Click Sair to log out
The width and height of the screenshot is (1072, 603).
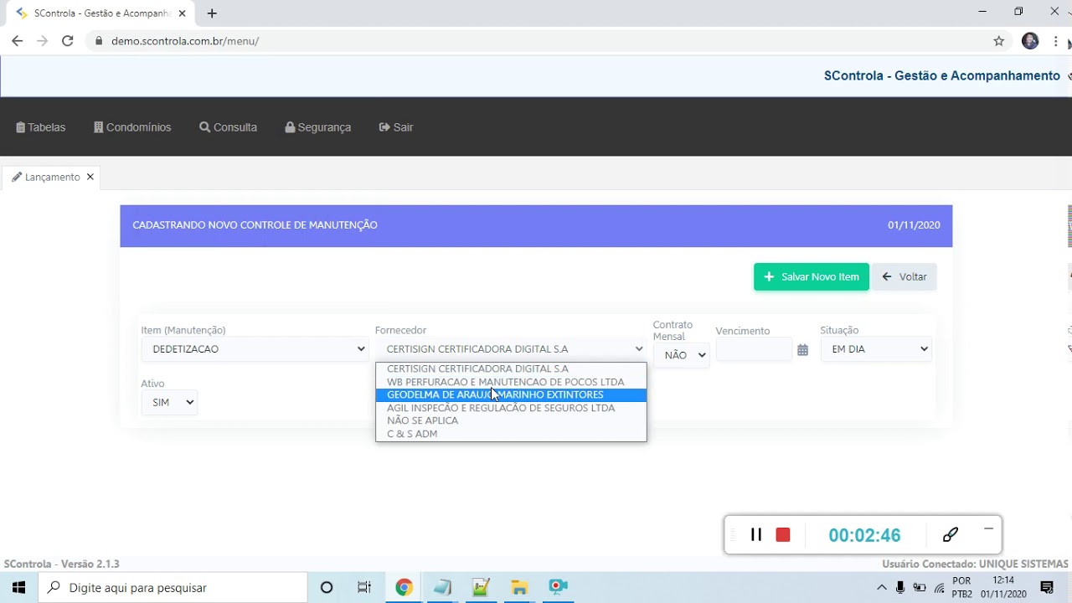click(396, 127)
